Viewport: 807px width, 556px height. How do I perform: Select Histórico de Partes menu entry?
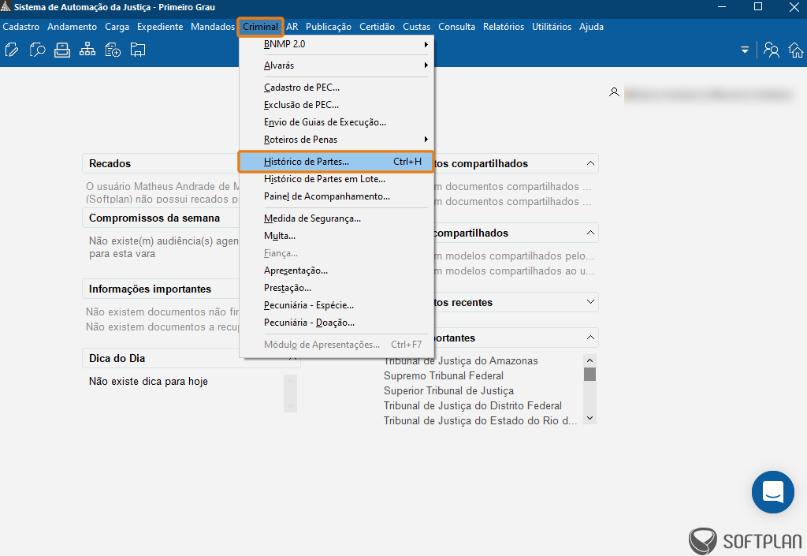tap(336, 162)
